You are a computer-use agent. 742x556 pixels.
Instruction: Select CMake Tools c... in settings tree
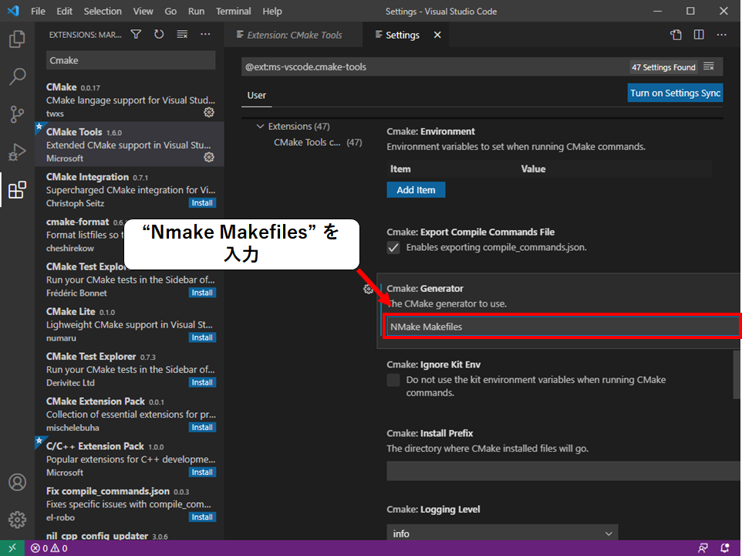point(318,142)
